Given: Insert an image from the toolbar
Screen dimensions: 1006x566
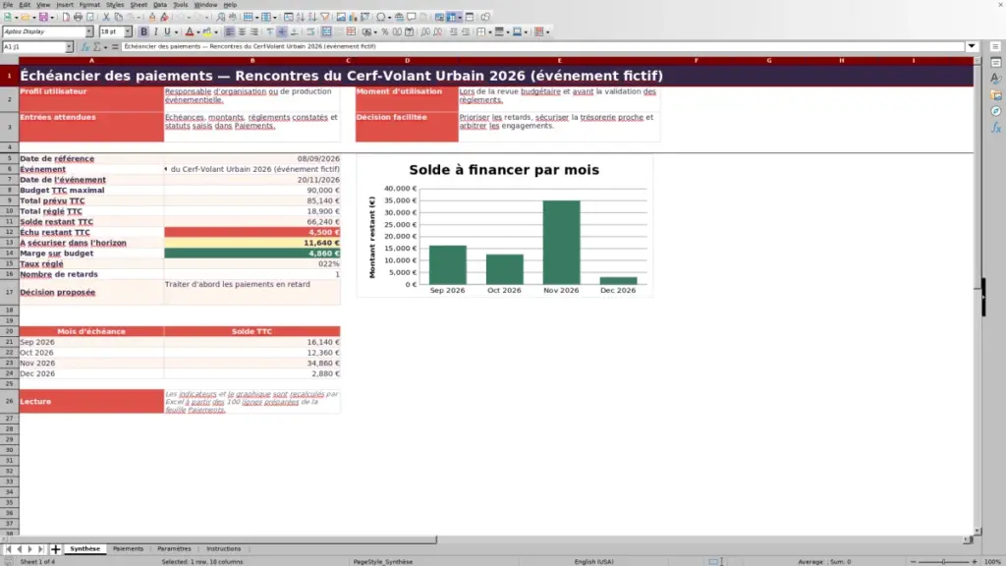Looking at the screenshot, I should tap(341, 18).
